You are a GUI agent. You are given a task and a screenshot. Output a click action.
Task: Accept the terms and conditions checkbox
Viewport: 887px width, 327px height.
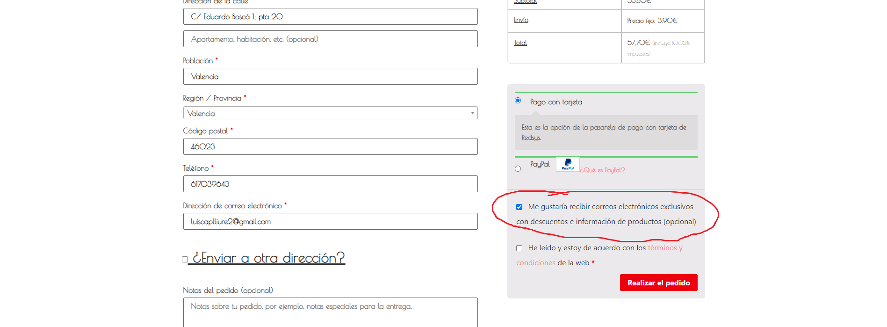pyautogui.click(x=519, y=248)
